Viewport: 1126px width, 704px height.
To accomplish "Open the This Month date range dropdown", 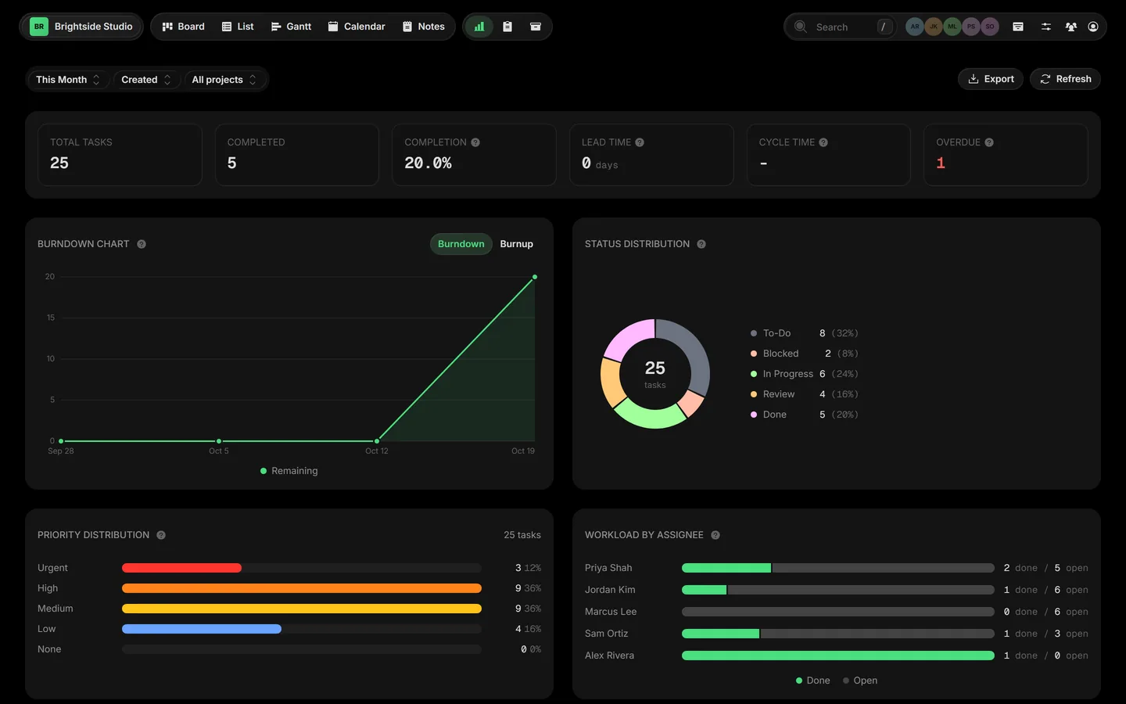I will click(68, 80).
